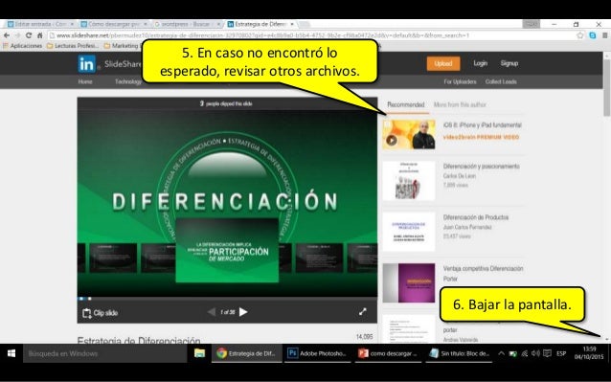Expand slideshow to fullscreen
The image size is (611, 382).
point(363,311)
